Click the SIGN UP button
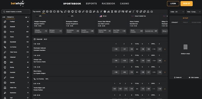Viewport: 202px width, 99px height. click(x=186, y=4)
